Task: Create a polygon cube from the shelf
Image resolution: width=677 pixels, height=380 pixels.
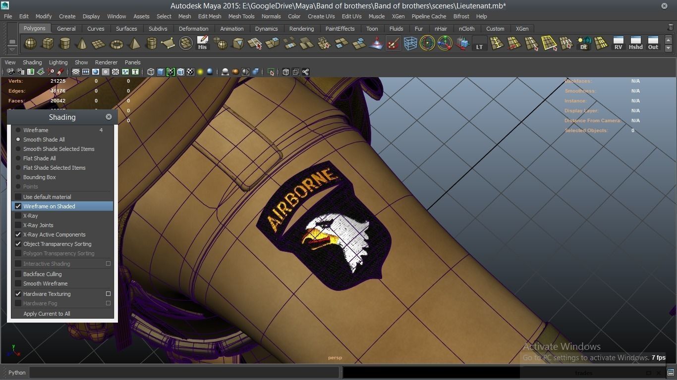Action: (48, 44)
